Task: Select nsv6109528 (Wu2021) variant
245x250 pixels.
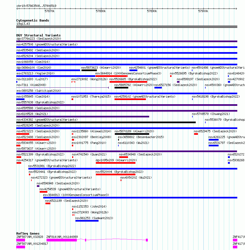Action: tap(32, 114)
